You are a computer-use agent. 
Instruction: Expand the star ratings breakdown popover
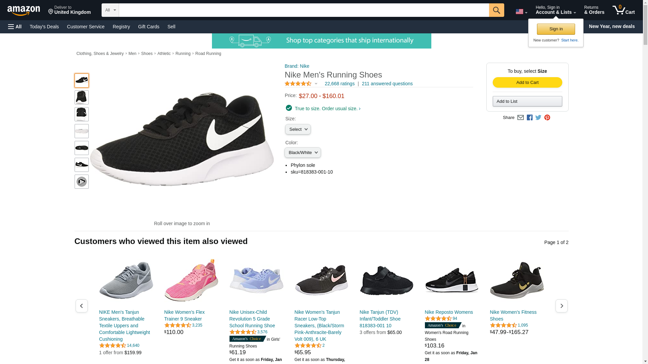(x=316, y=84)
